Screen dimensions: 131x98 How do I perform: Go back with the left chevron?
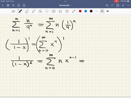point(2,5)
